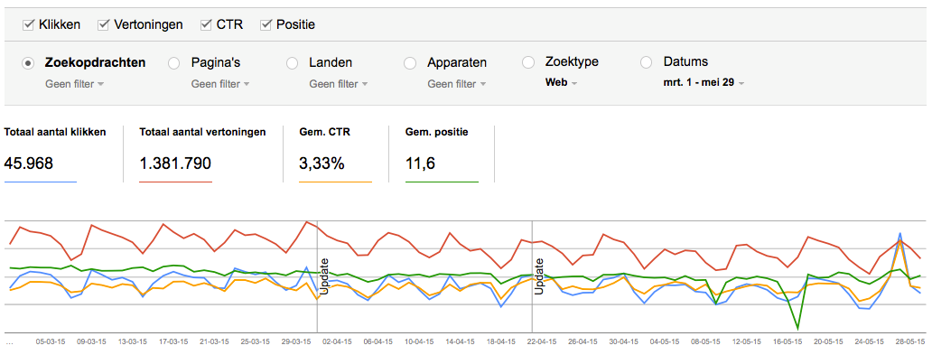Disable the CTR metric checkbox

click(x=206, y=25)
